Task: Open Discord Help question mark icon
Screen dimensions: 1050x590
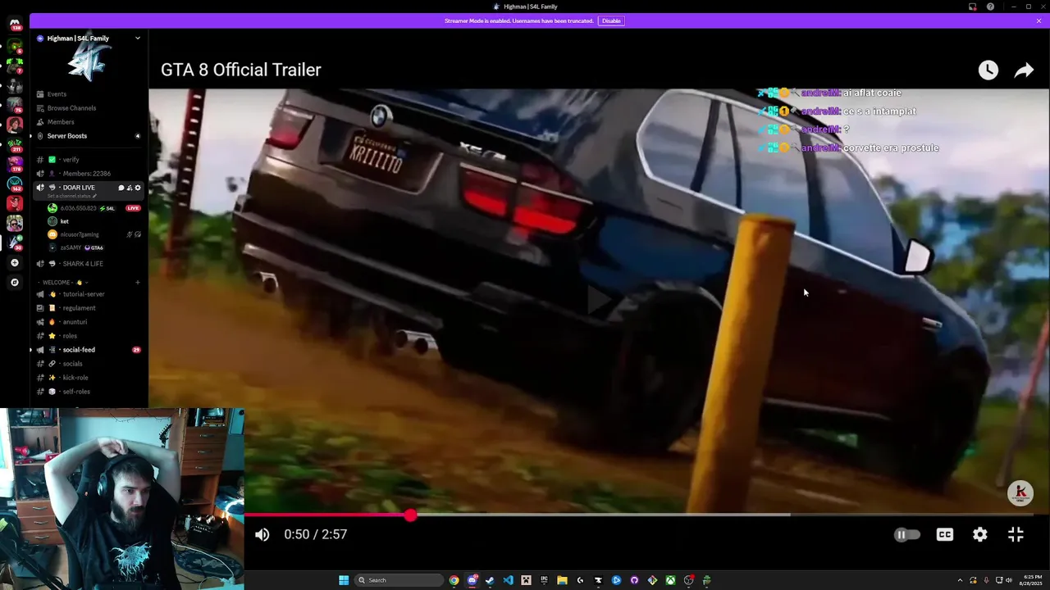Action: (x=990, y=7)
